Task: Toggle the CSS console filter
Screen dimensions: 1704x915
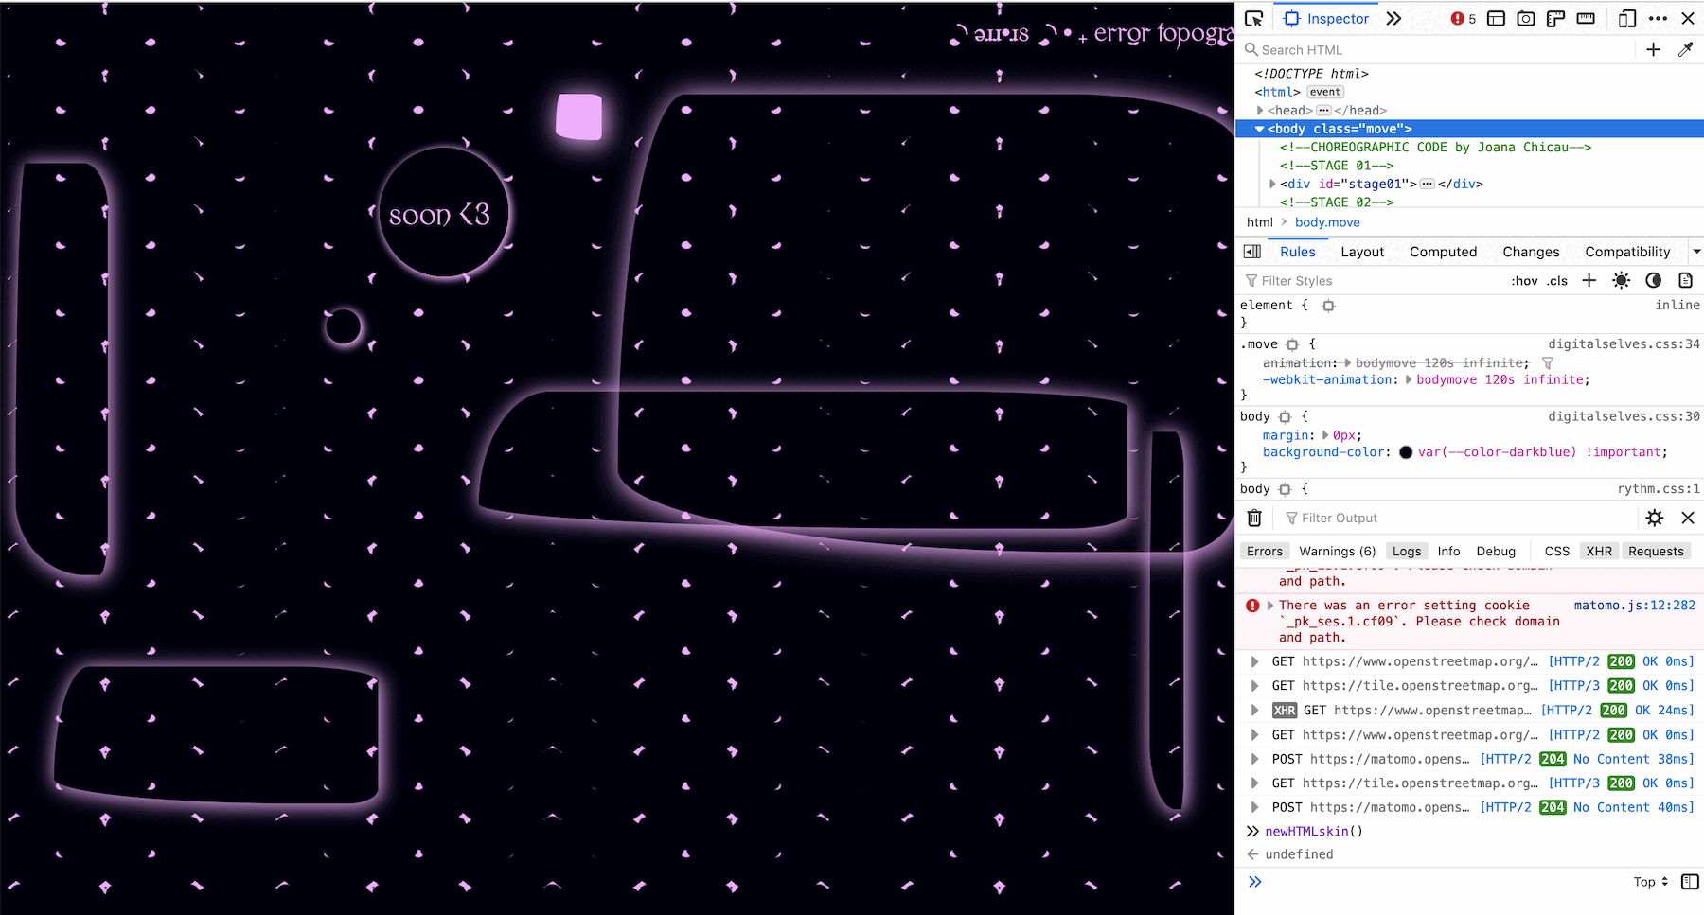Action: [1557, 552]
